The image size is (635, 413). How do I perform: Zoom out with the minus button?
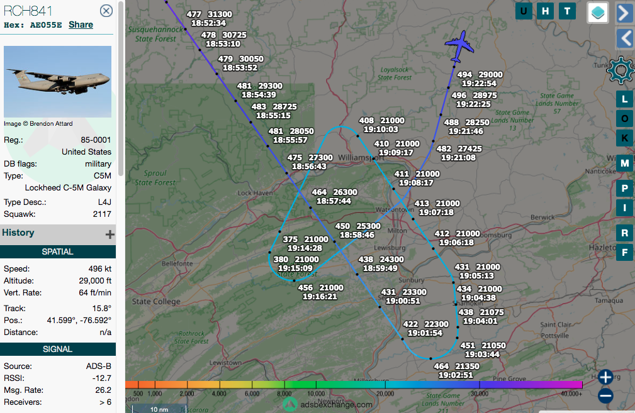click(x=605, y=395)
